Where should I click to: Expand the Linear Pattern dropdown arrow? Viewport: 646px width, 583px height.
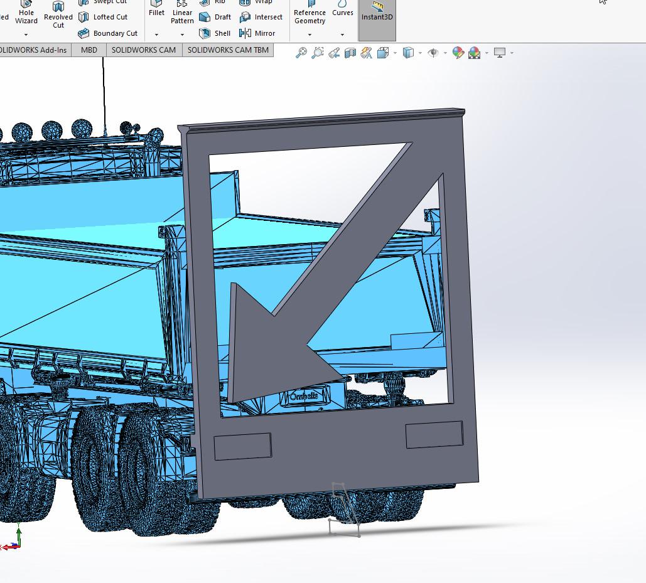pos(182,35)
